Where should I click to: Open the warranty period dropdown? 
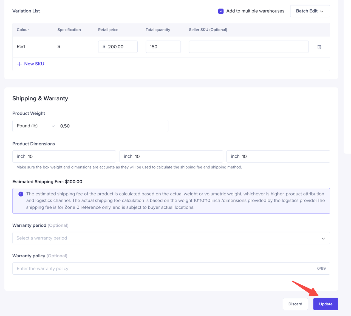(x=171, y=238)
